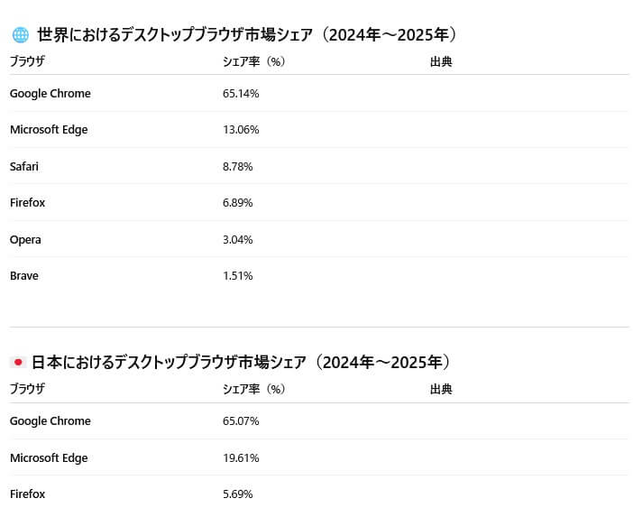Click the 65.14% share value
Screen dimensions: 633x517
[x=241, y=93]
